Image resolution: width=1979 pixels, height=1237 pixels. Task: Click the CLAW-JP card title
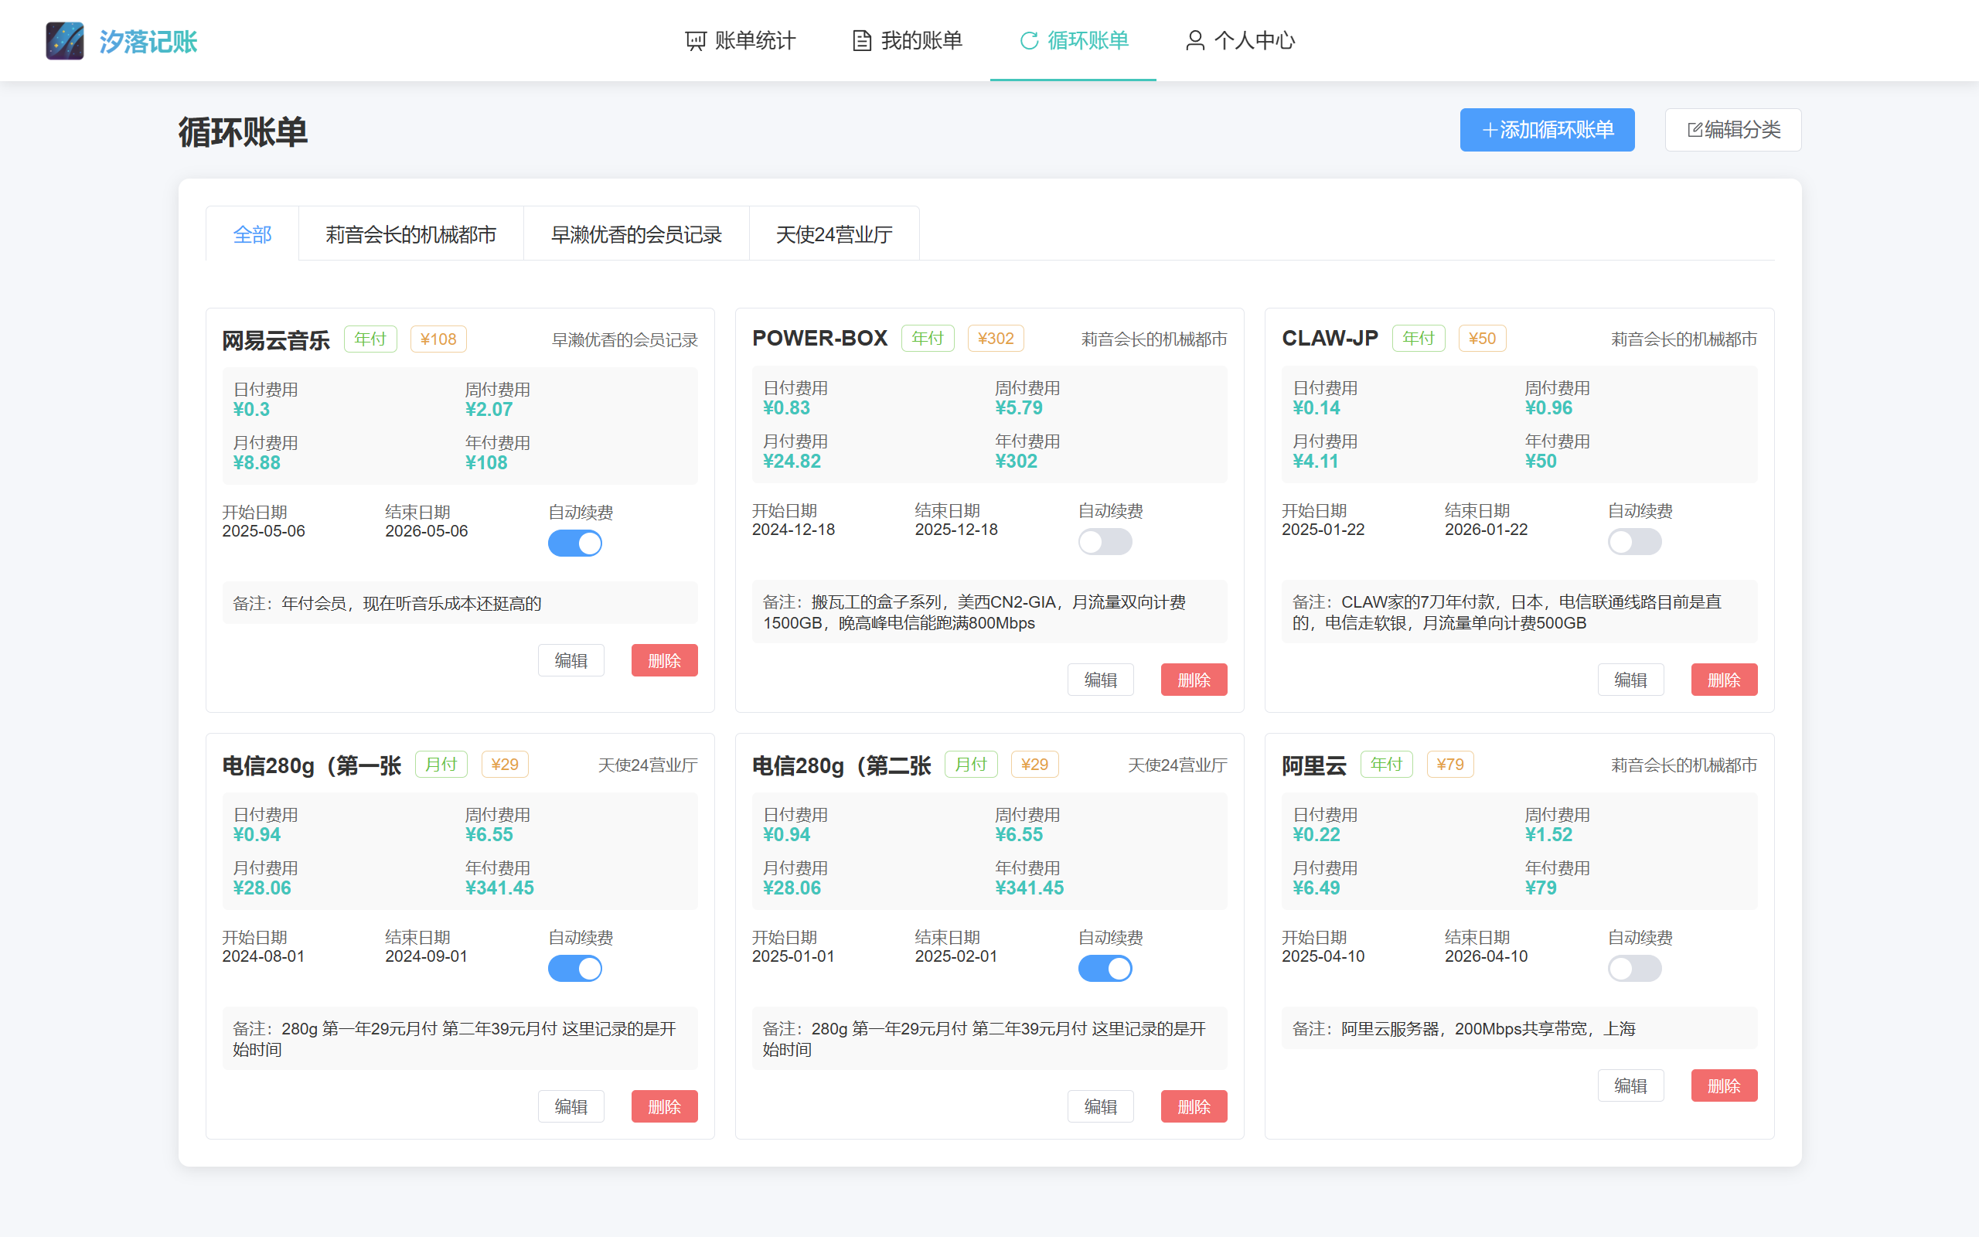point(1330,338)
